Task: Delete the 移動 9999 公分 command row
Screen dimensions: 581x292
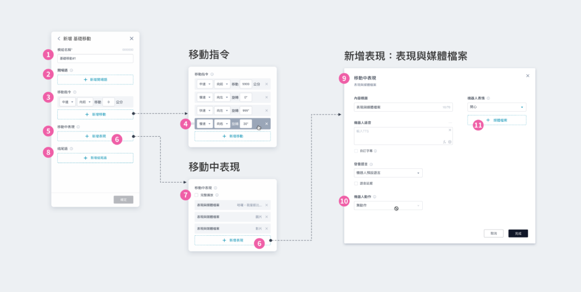Action: point(267,84)
